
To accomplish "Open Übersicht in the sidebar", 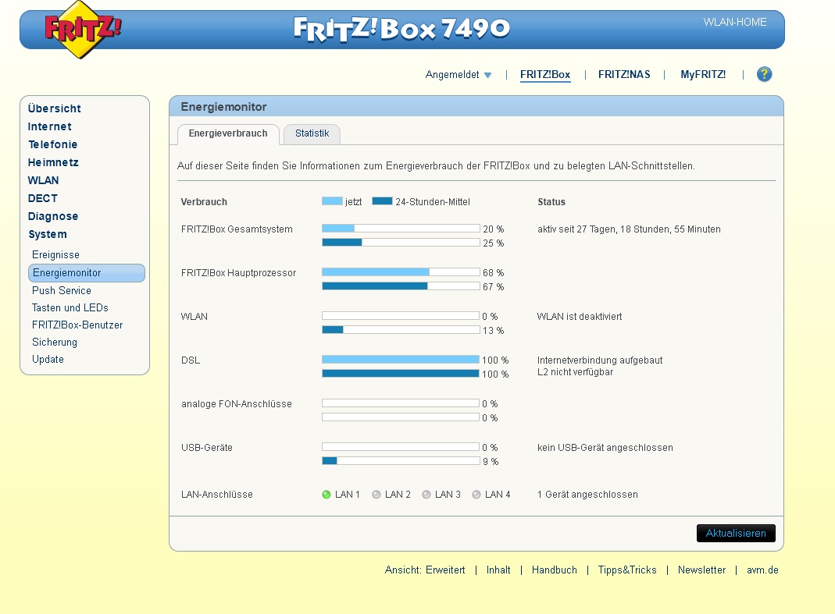I will point(55,108).
